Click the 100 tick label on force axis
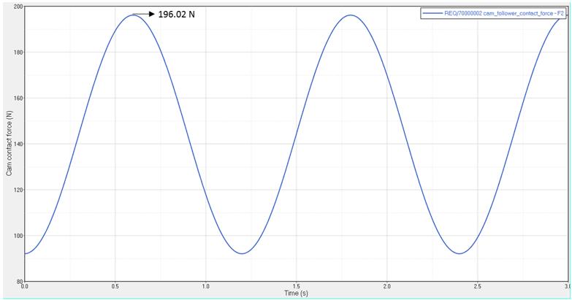Image resolution: width=572 pixels, height=300 pixels. [18, 236]
